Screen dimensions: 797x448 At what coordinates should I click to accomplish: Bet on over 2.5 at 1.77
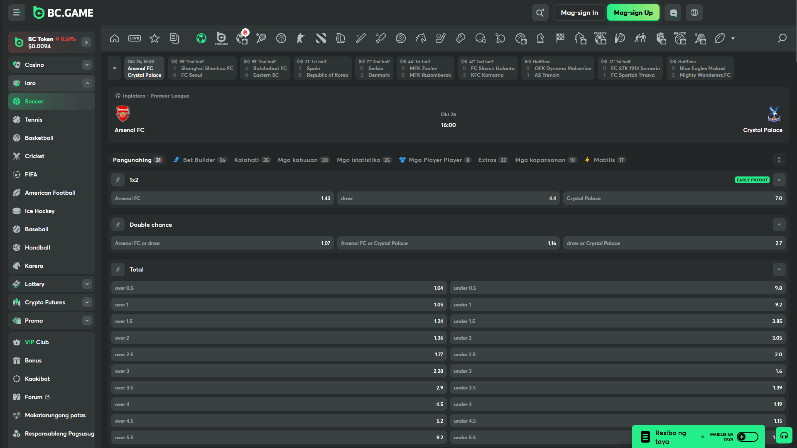(x=279, y=355)
